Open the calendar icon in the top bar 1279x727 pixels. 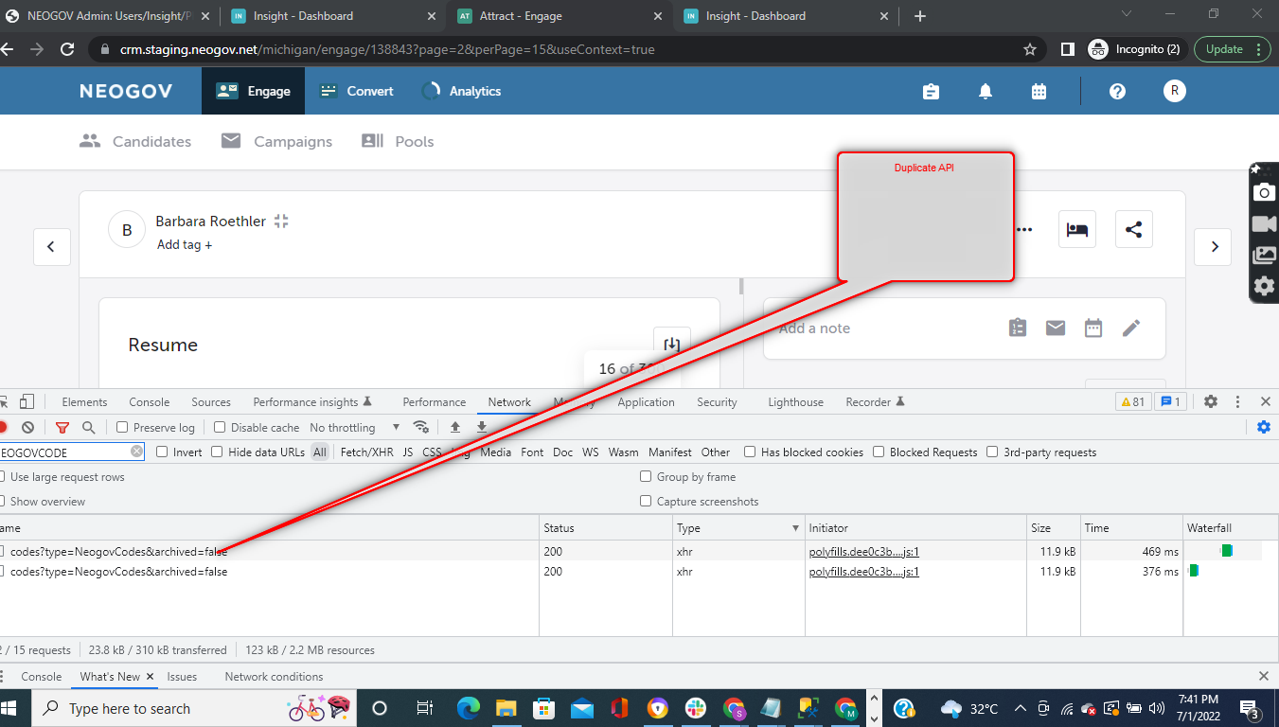click(1039, 91)
